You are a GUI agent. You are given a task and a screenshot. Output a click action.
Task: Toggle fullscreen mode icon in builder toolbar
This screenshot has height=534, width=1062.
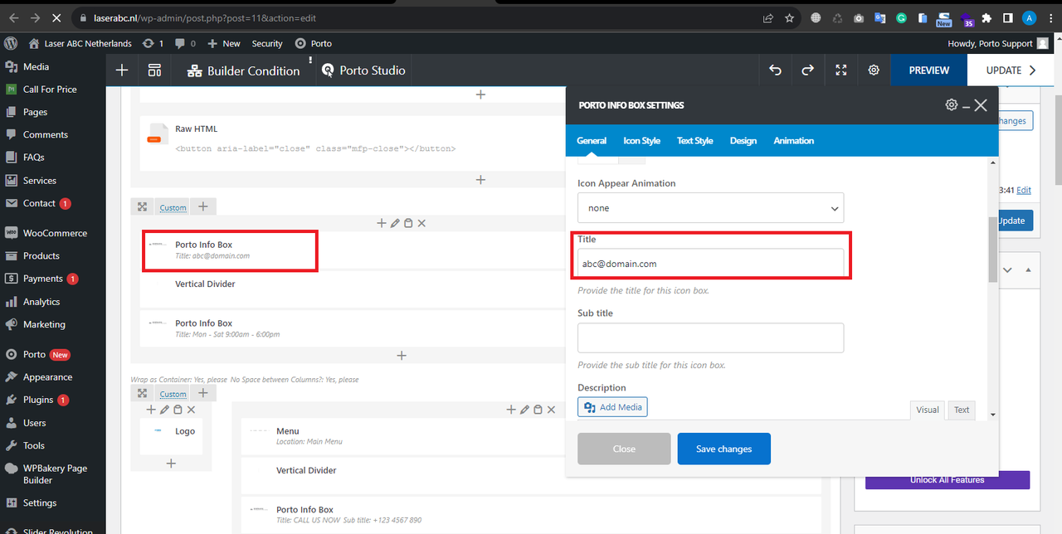[x=840, y=70]
